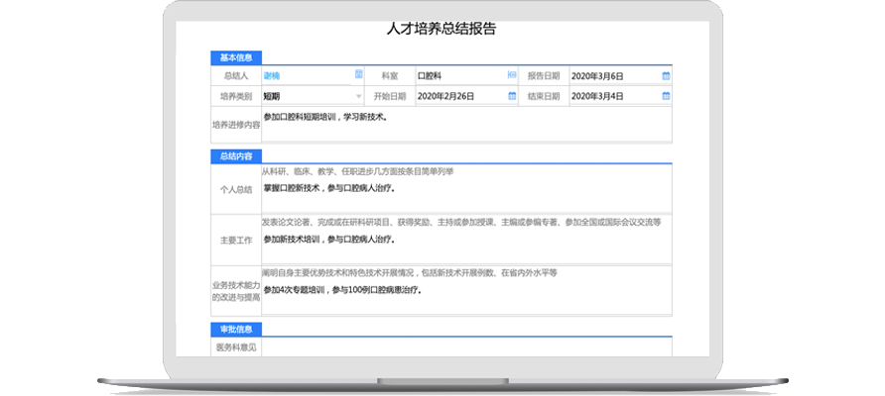
Task: Select the 基本信息 section tab
Action: click(235, 57)
